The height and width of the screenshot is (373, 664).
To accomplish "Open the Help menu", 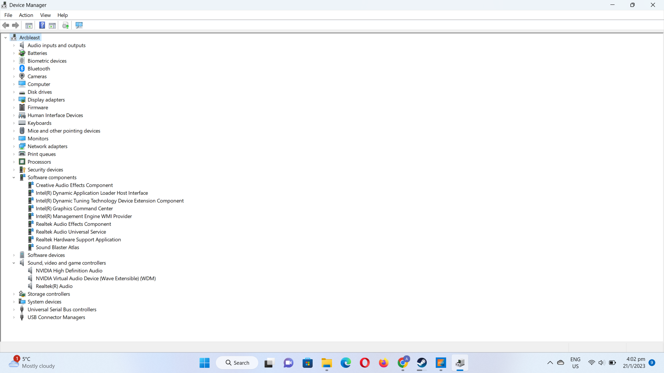I will click(x=63, y=15).
